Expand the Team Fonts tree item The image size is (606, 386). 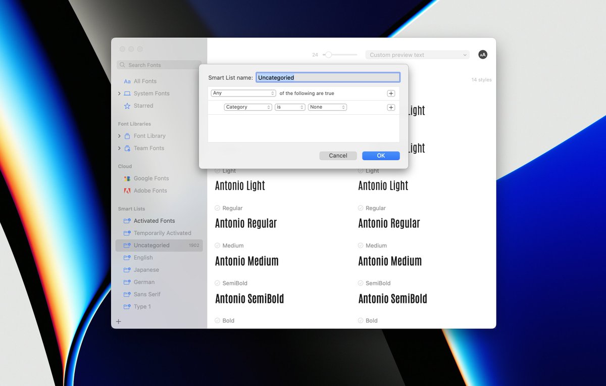pyautogui.click(x=119, y=148)
